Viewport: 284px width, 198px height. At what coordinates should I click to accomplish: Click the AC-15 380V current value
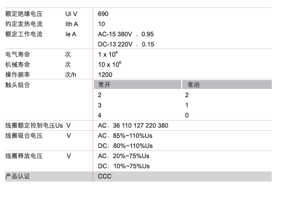(126, 34)
